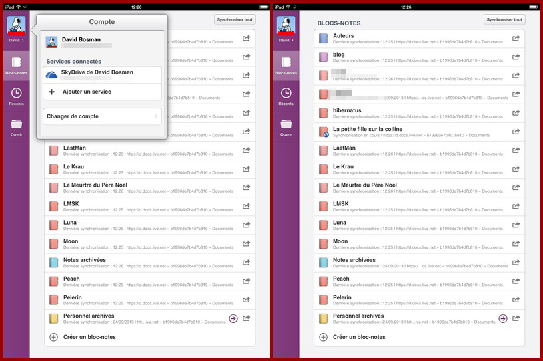Screen dimensions: 543x361
Task: Share the Luna notebook in left screen
Action: click(x=247, y=225)
